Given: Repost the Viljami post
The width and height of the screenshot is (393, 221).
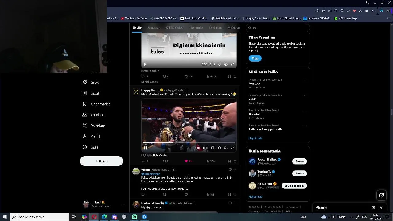Looking at the screenshot, I should [x=165, y=195].
